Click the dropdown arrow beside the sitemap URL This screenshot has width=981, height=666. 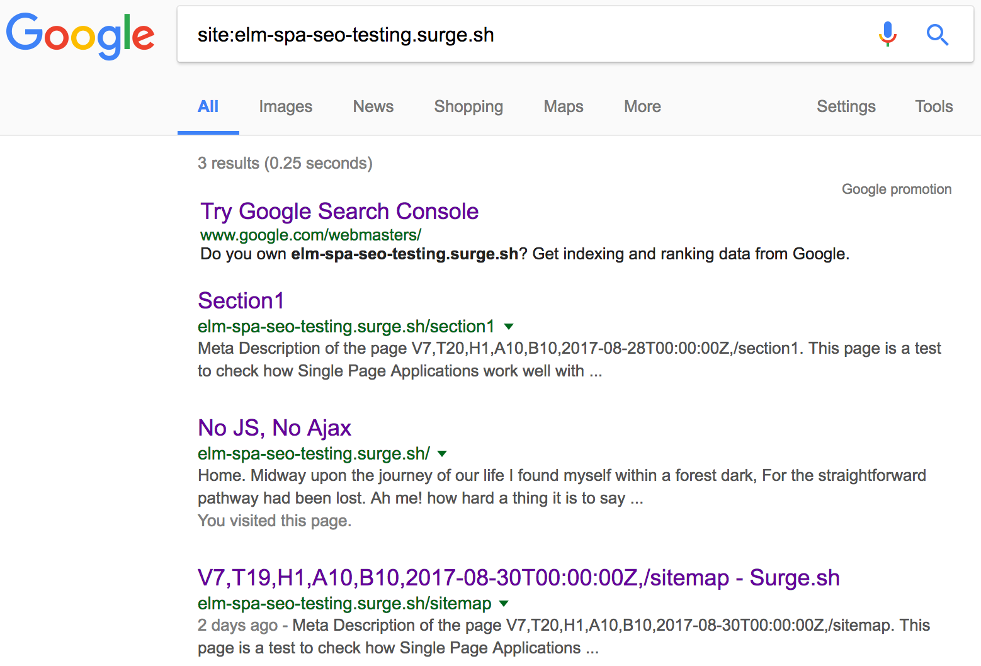click(x=504, y=604)
